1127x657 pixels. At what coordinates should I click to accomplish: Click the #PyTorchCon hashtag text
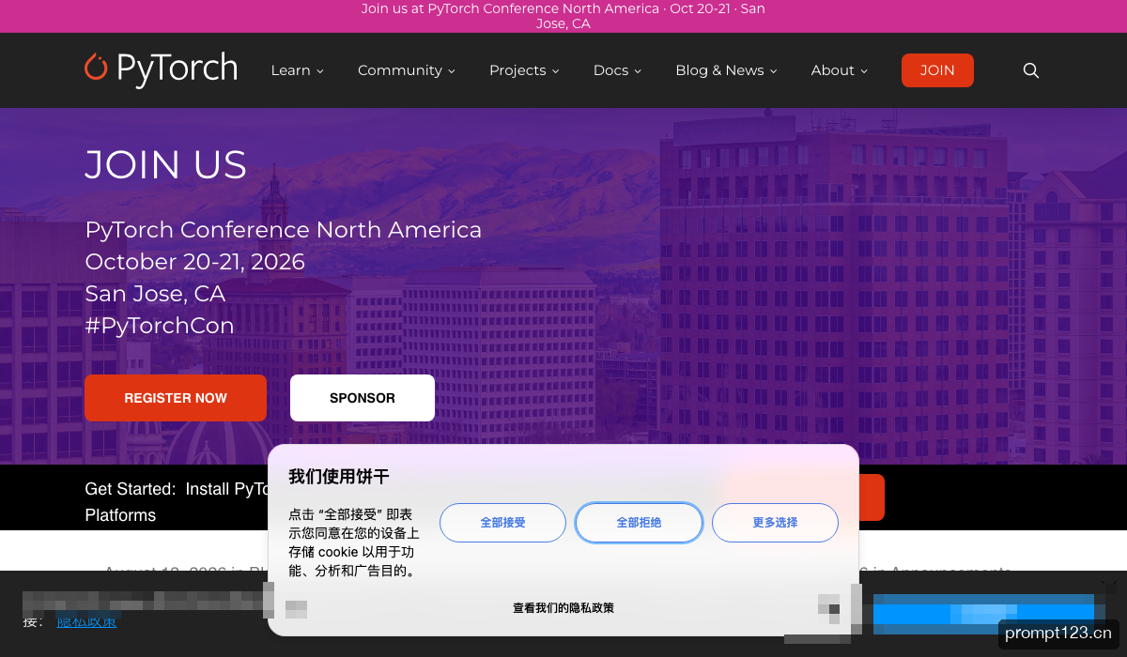click(x=160, y=326)
